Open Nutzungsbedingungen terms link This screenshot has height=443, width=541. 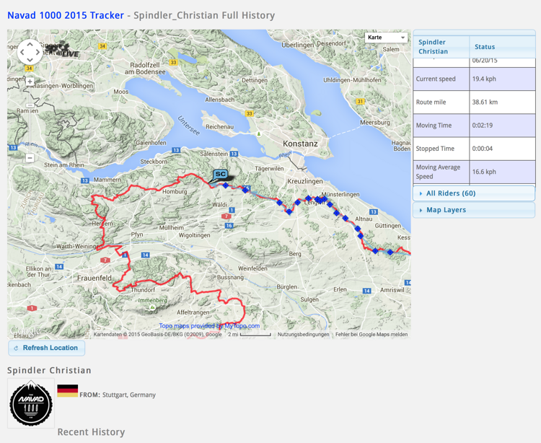[x=303, y=334]
